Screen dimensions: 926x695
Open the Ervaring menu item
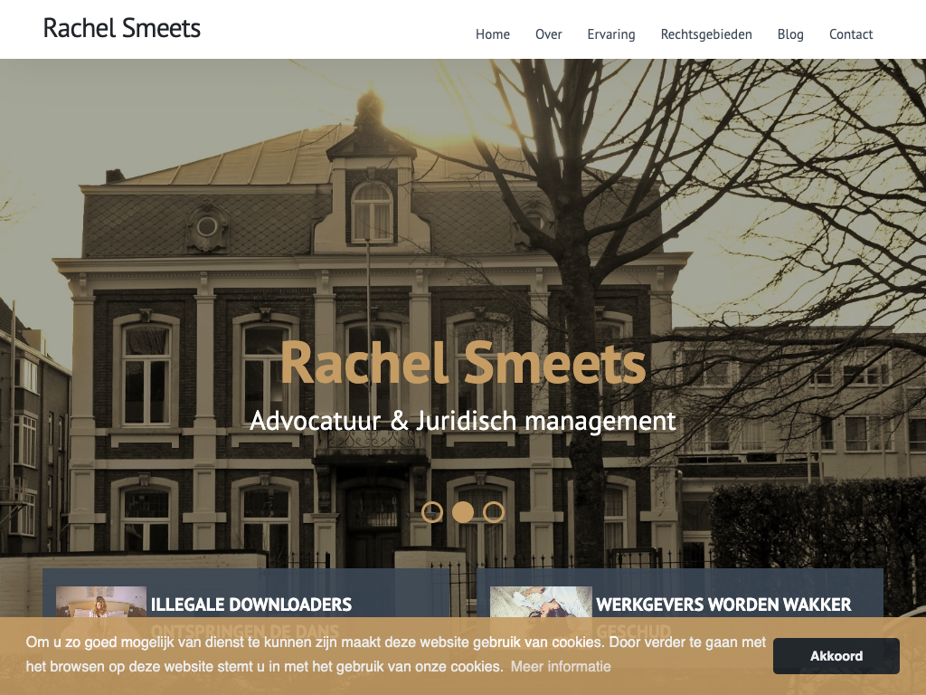click(x=611, y=34)
